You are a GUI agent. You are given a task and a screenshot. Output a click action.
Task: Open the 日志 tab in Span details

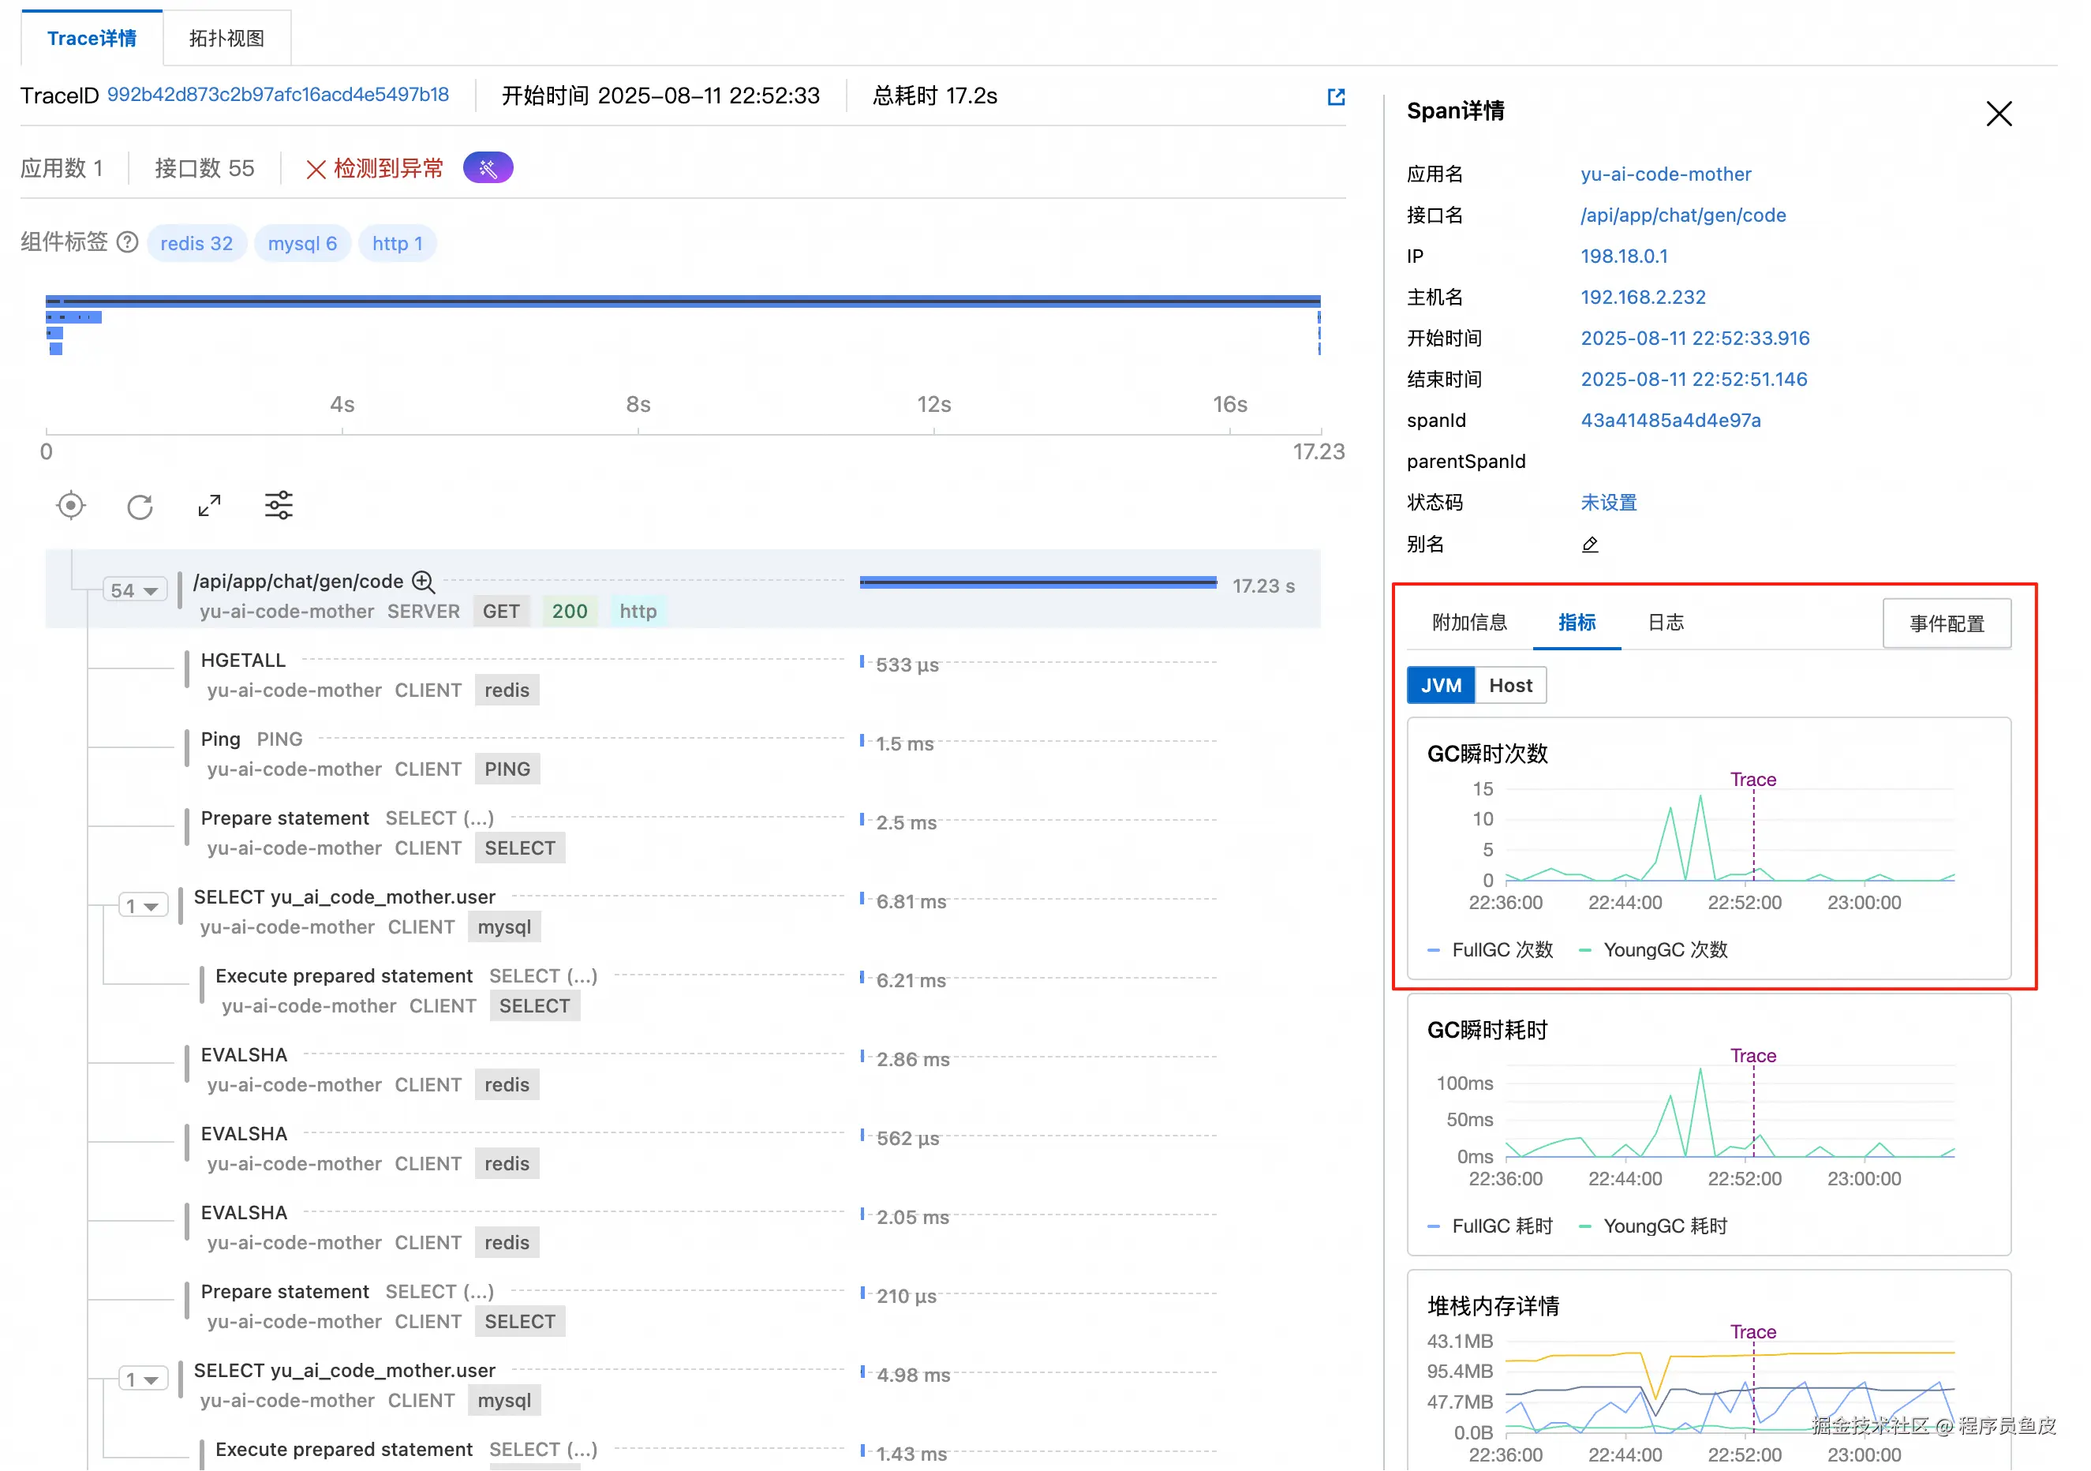(x=1665, y=622)
